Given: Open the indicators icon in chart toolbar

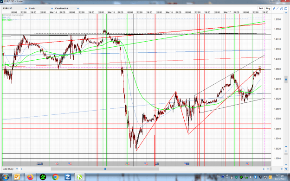Looking at the screenshot, I should click(274, 8).
